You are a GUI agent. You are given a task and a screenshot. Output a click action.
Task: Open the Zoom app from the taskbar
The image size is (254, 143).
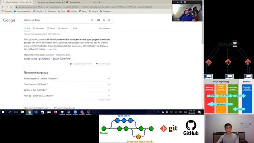coord(75,112)
